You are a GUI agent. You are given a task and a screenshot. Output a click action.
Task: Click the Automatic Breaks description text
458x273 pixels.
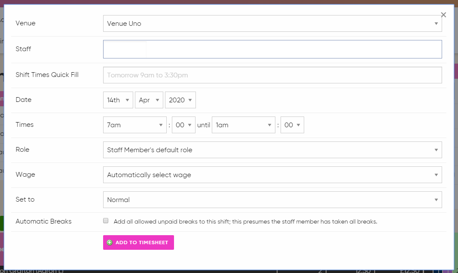click(245, 221)
